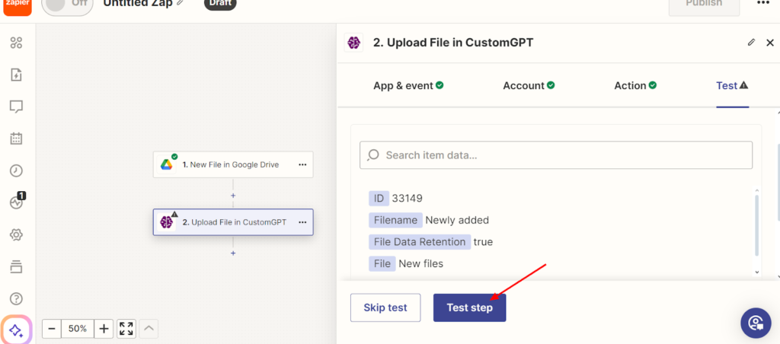
Task: Open the chat bubble sidebar icon
Action: (16, 107)
